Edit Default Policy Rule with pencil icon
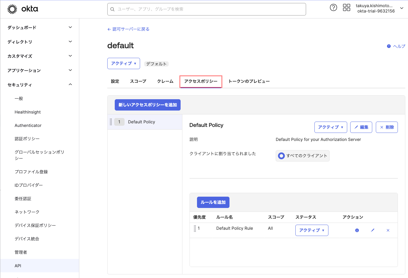 (x=373, y=230)
